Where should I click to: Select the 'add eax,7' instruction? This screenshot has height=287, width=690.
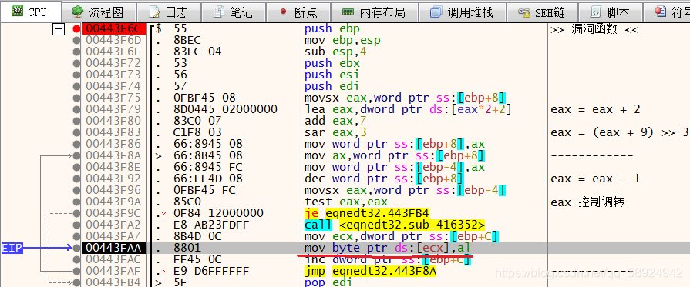pyautogui.click(x=335, y=121)
